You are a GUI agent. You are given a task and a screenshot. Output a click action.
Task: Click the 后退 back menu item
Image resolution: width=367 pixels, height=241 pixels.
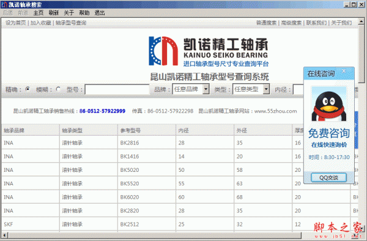[8, 13]
